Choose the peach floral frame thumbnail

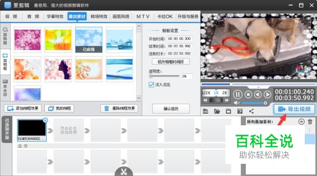coord(89,69)
